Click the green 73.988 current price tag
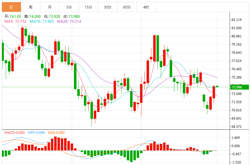Viewport: 250px width, 165px height. click(x=240, y=87)
